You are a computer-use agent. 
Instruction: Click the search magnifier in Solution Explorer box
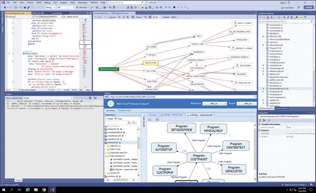pos(312,21)
